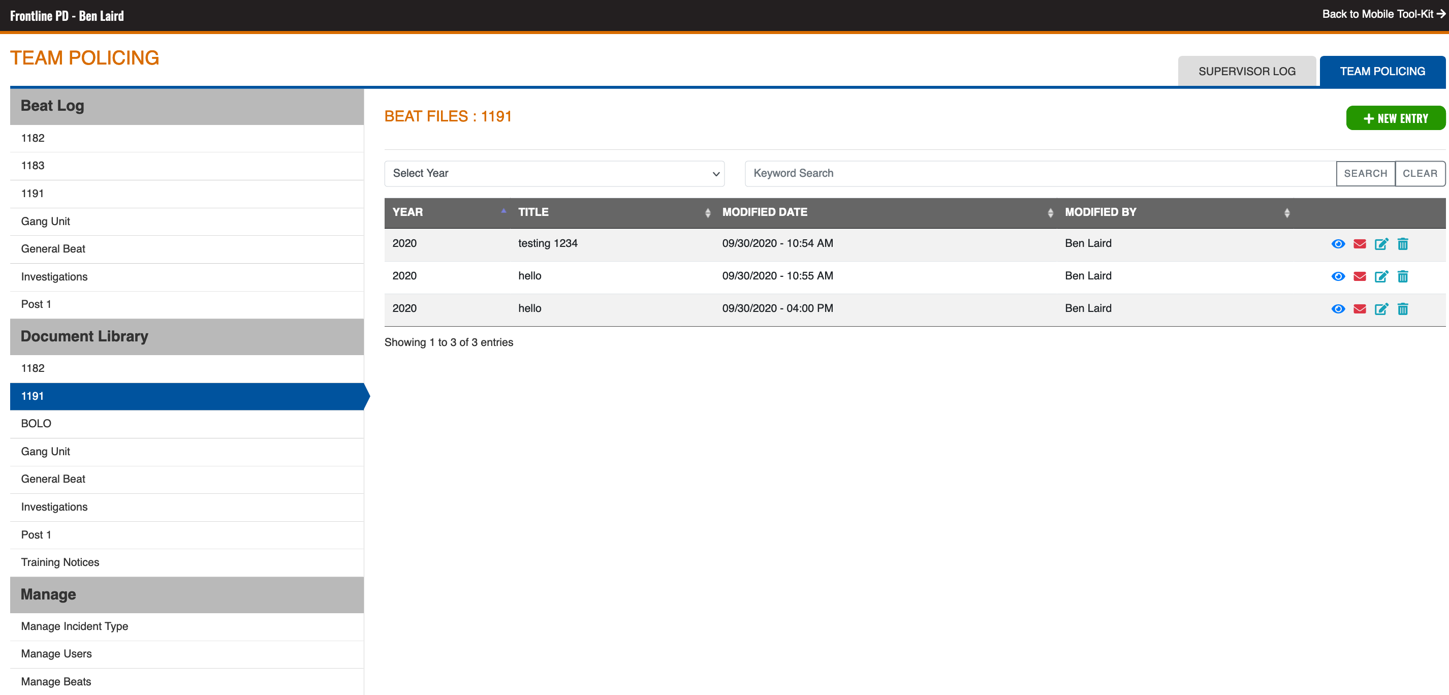Open the Select Year dropdown
The height and width of the screenshot is (695, 1449).
coord(554,173)
